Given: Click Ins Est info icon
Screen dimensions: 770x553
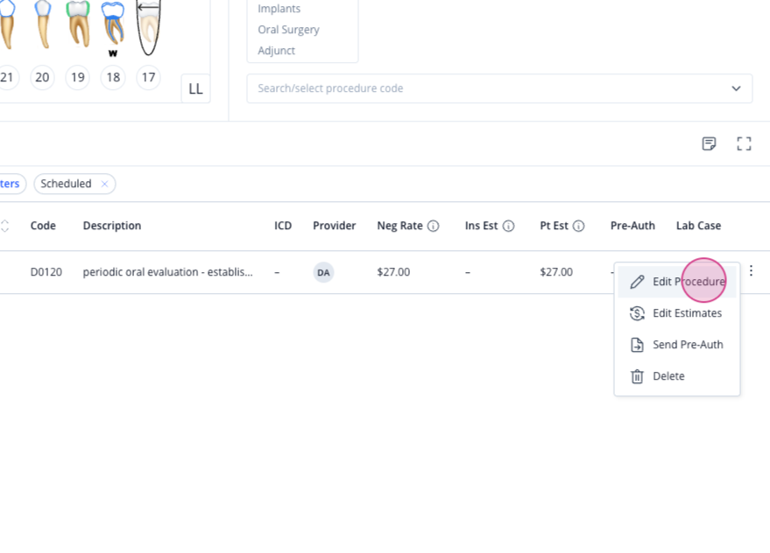Looking at the screenshot, I should point(509,227).
